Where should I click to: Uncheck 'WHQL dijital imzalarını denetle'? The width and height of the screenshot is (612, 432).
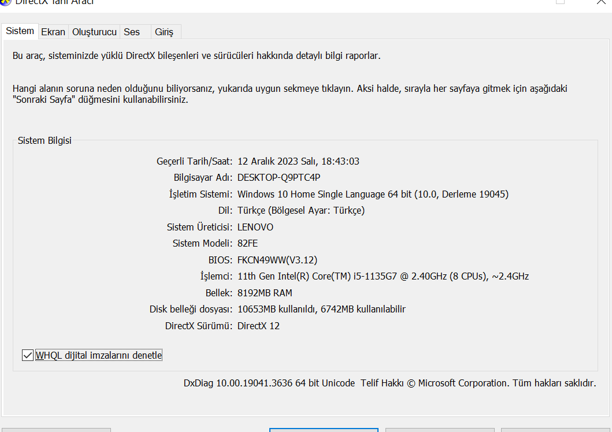[x=27, y=355]
